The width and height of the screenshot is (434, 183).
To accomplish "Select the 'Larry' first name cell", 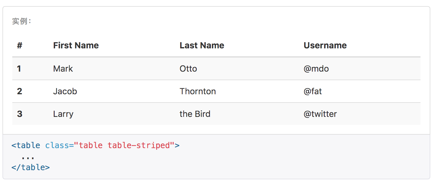I will point(63,114).
